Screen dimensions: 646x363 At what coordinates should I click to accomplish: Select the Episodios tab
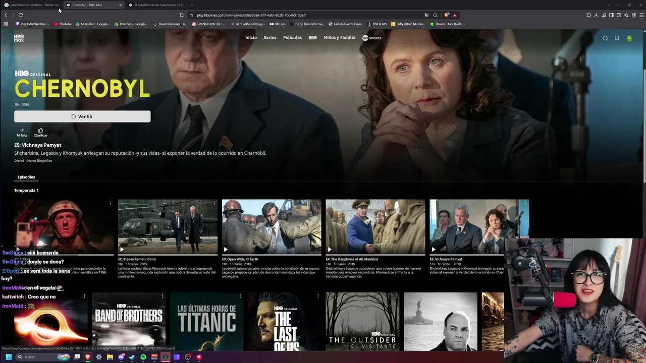(x=26, y=177)
